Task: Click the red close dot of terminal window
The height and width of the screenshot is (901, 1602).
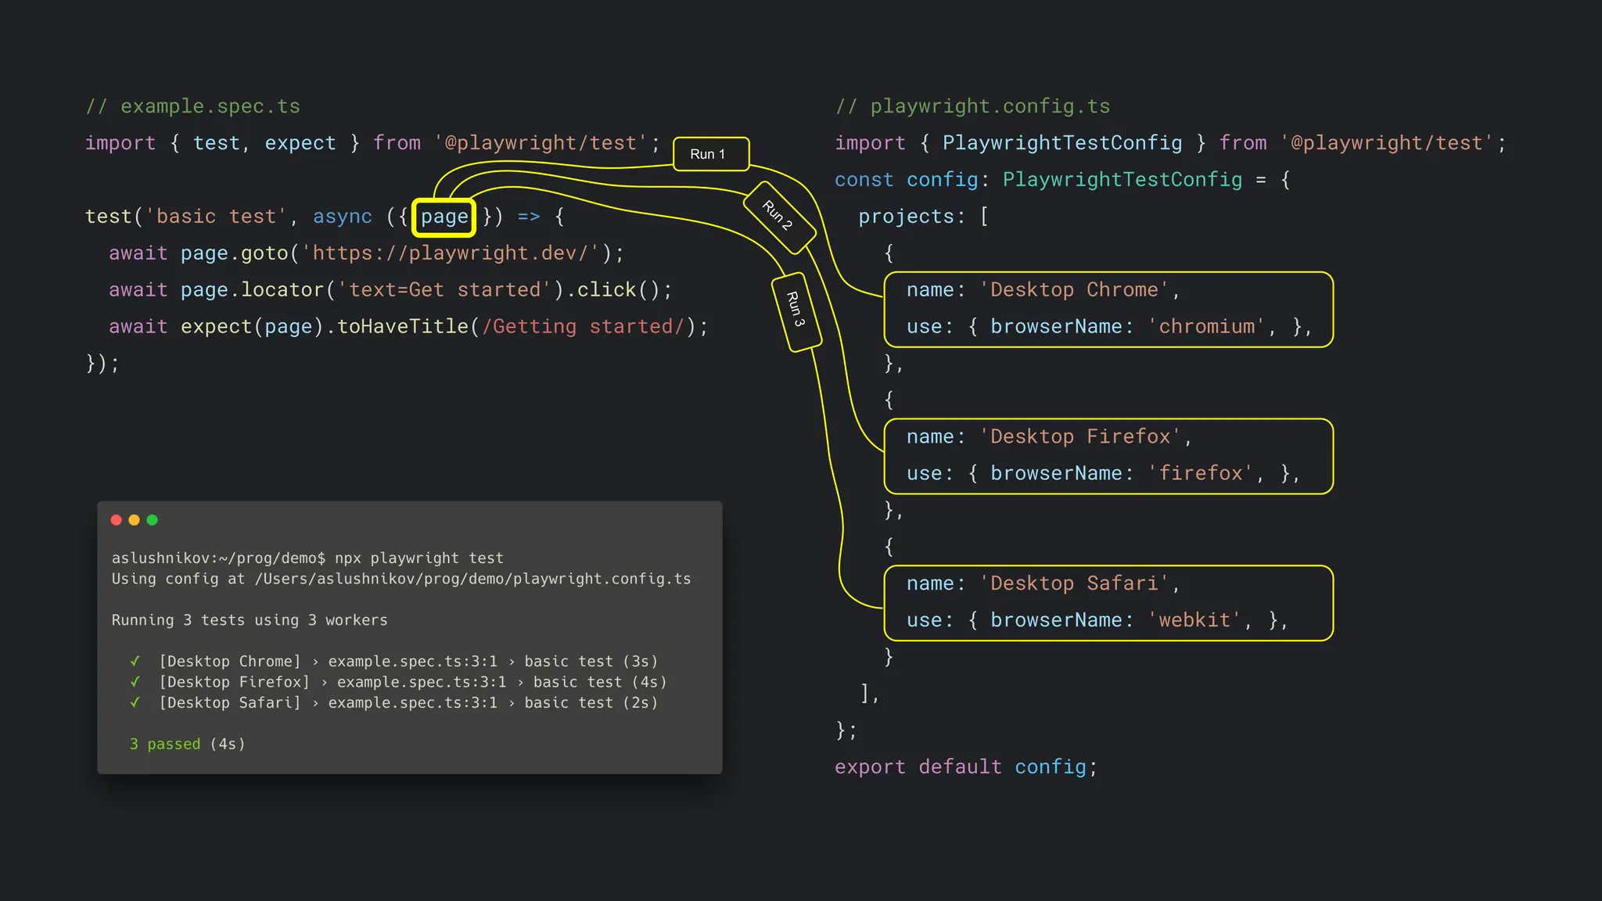Action: tap(116, 520)
